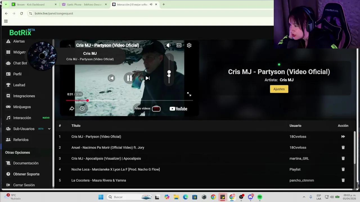This screenshot has width=360, height=202.
Task: Mute the Interacción tab audio icon
Action: pyautogui.click(x=151, y=4)
